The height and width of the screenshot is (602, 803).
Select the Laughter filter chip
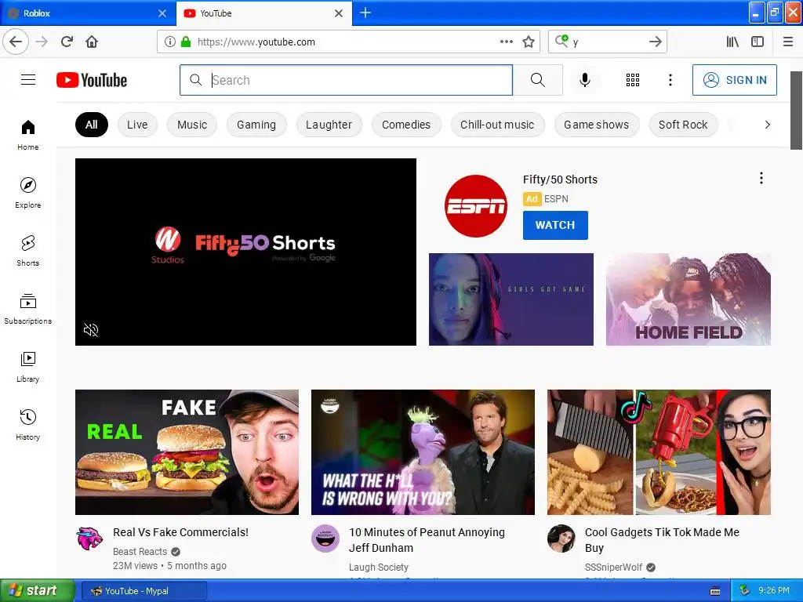[329, 125]
